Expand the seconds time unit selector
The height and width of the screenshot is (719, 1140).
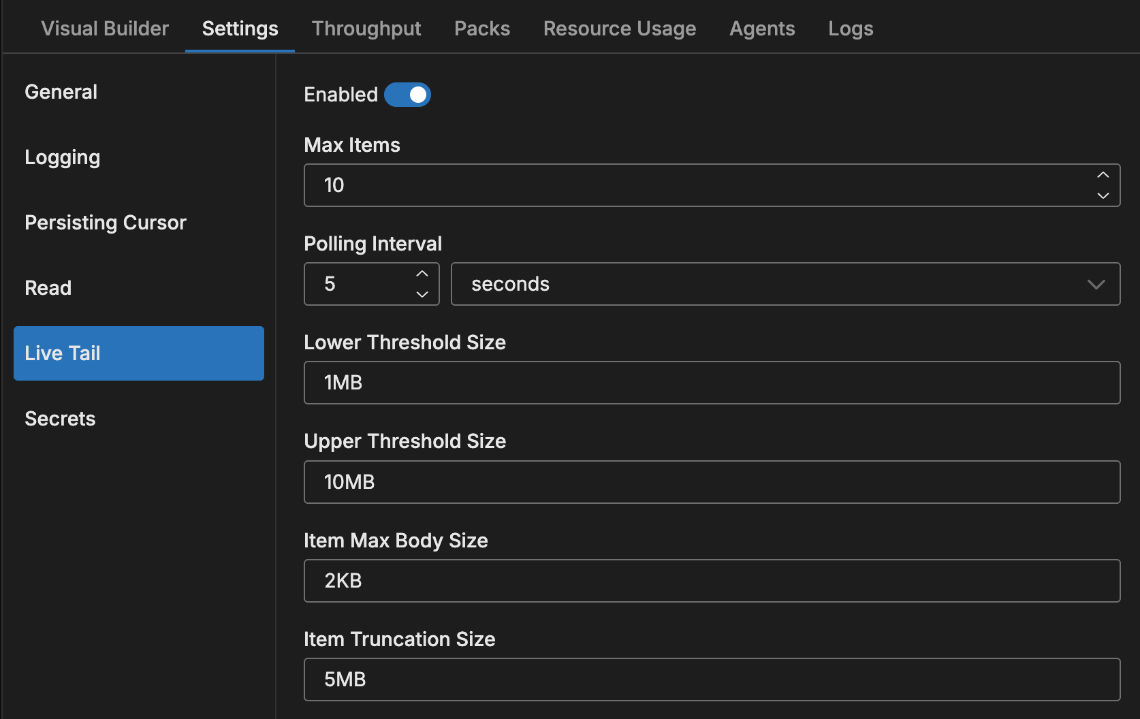click(1096, 284)
